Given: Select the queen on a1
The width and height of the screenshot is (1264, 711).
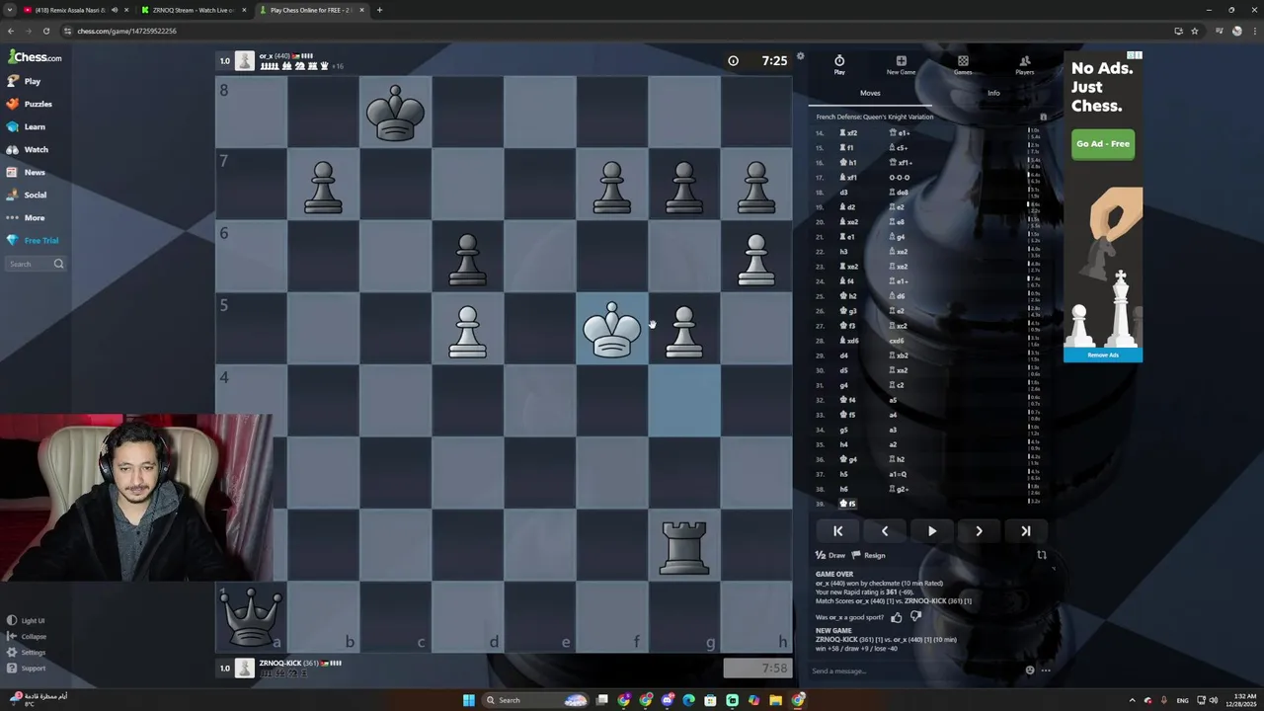Looking at the screenshot, I should (251, 616).
